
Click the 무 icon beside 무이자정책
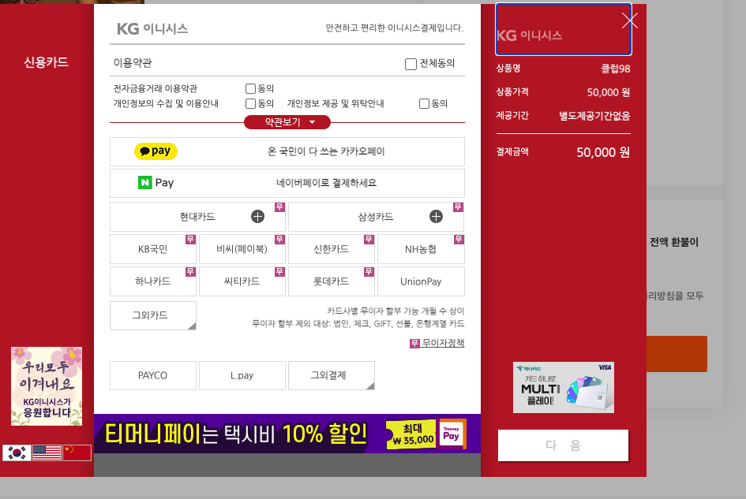pos(414,343)
